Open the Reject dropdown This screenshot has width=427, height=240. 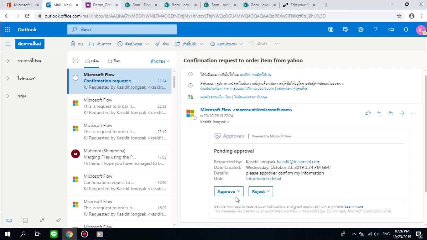[x=261, y=191]
